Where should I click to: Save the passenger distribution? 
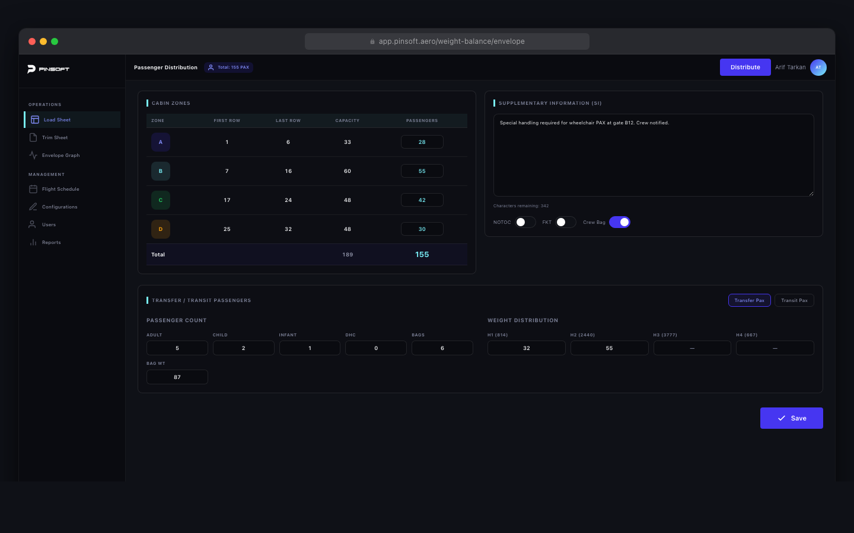791,418
